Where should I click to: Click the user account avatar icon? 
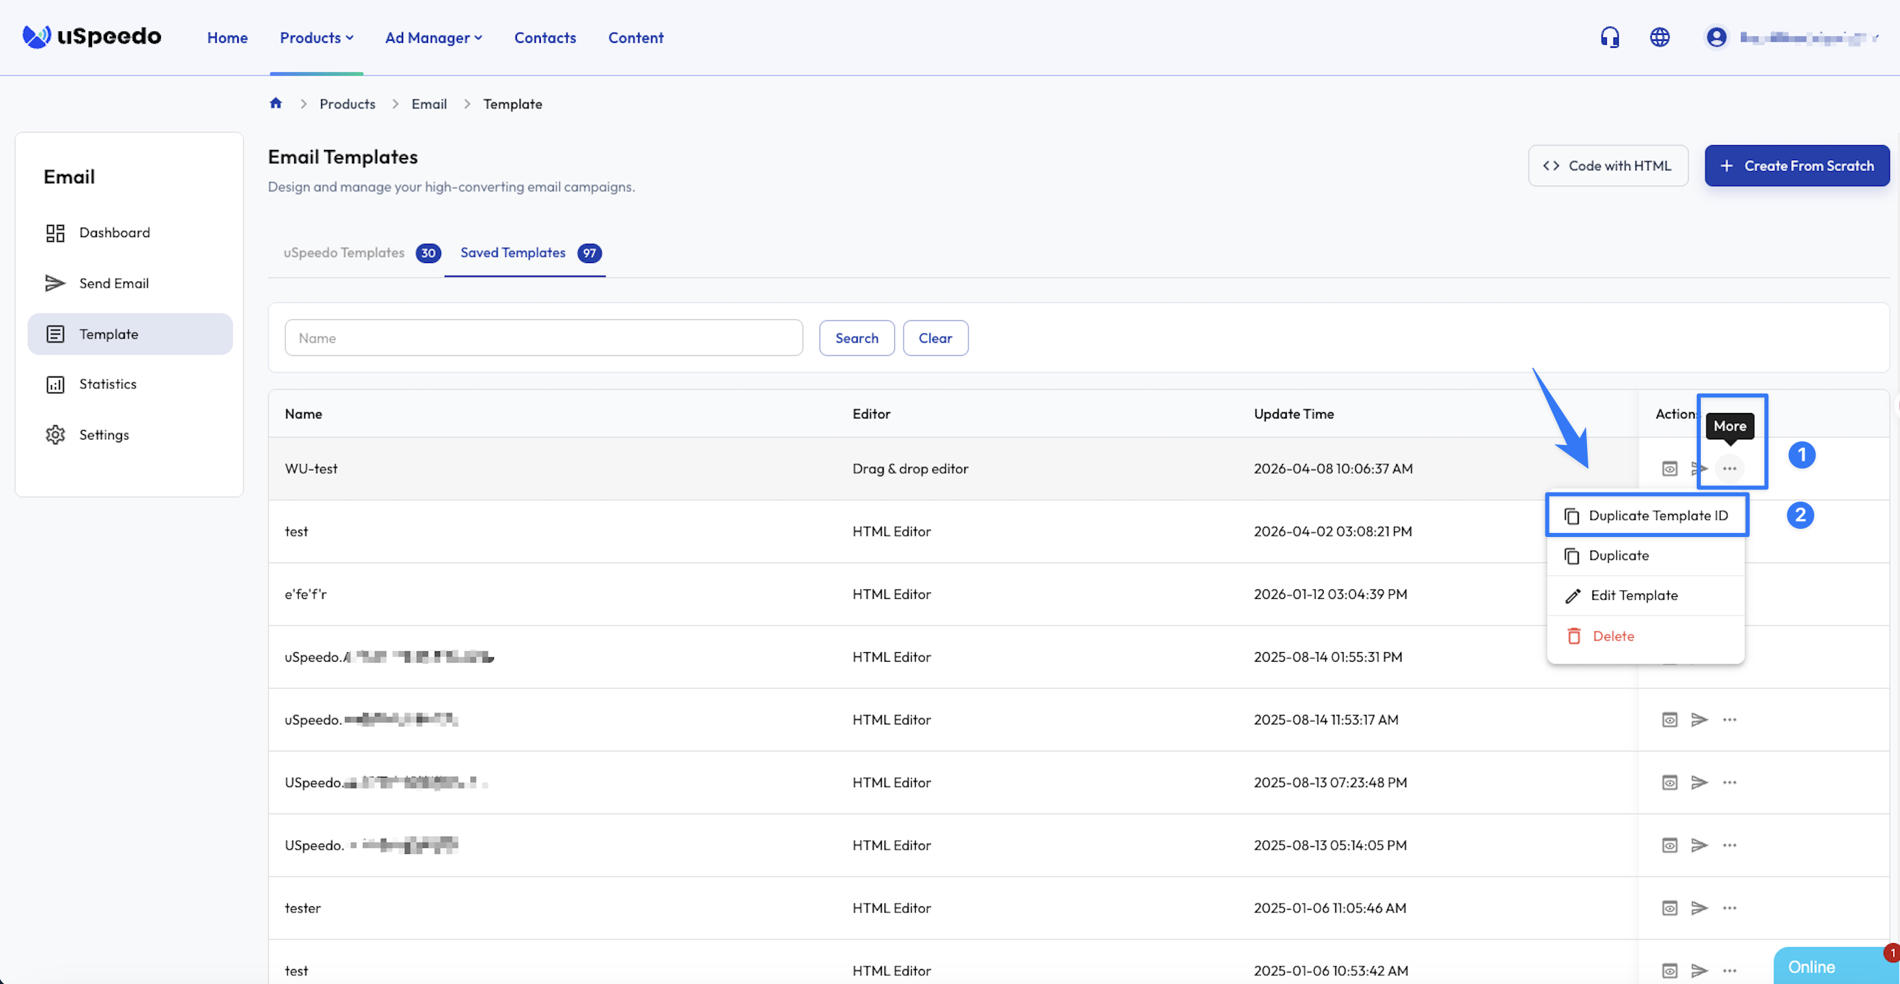point(1717,37)
